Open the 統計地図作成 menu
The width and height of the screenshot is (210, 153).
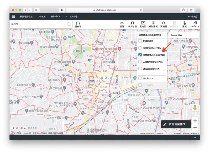pyautogui.click(x=26, y=17)
